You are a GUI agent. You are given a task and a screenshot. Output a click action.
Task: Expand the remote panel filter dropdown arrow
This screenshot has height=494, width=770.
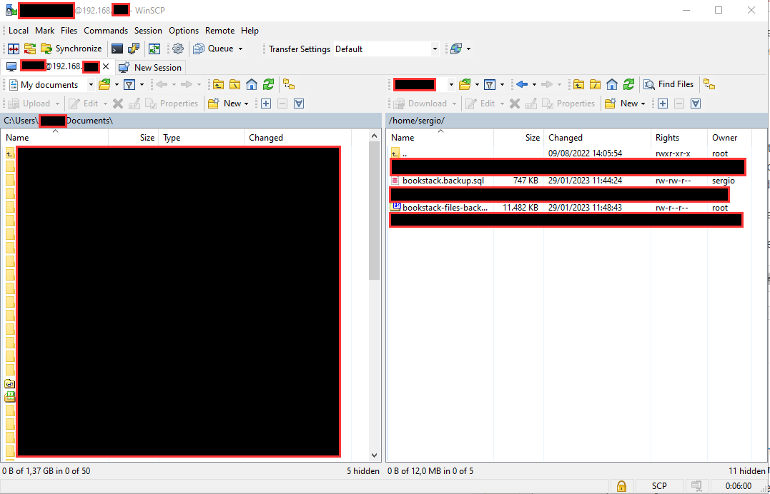point(503,85)
